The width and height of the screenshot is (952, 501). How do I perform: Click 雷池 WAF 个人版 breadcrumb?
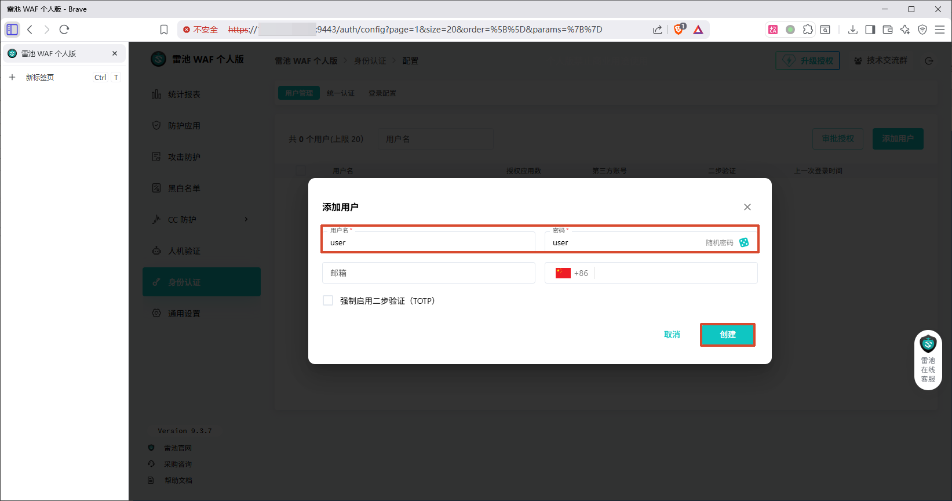306,61
